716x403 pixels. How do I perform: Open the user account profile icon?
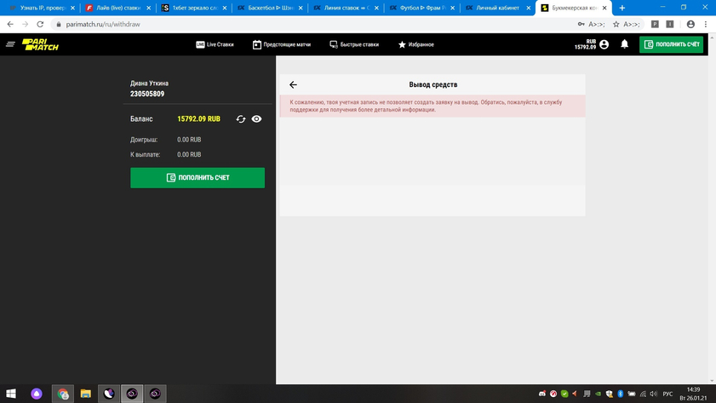[604, 44]
